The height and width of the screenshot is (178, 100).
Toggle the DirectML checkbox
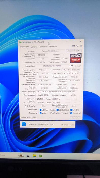pyautogui.click(x=72, y=110)
